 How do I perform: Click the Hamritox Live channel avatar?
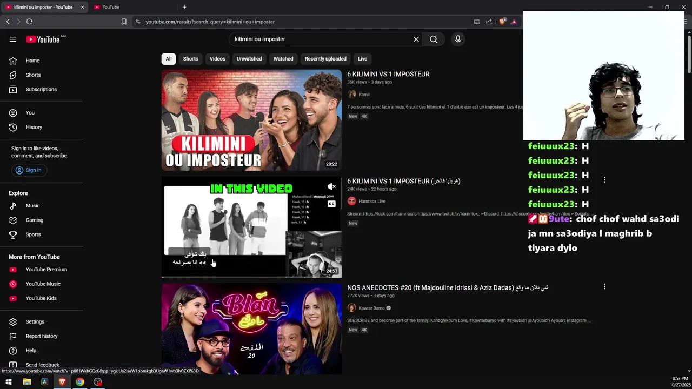352,201
